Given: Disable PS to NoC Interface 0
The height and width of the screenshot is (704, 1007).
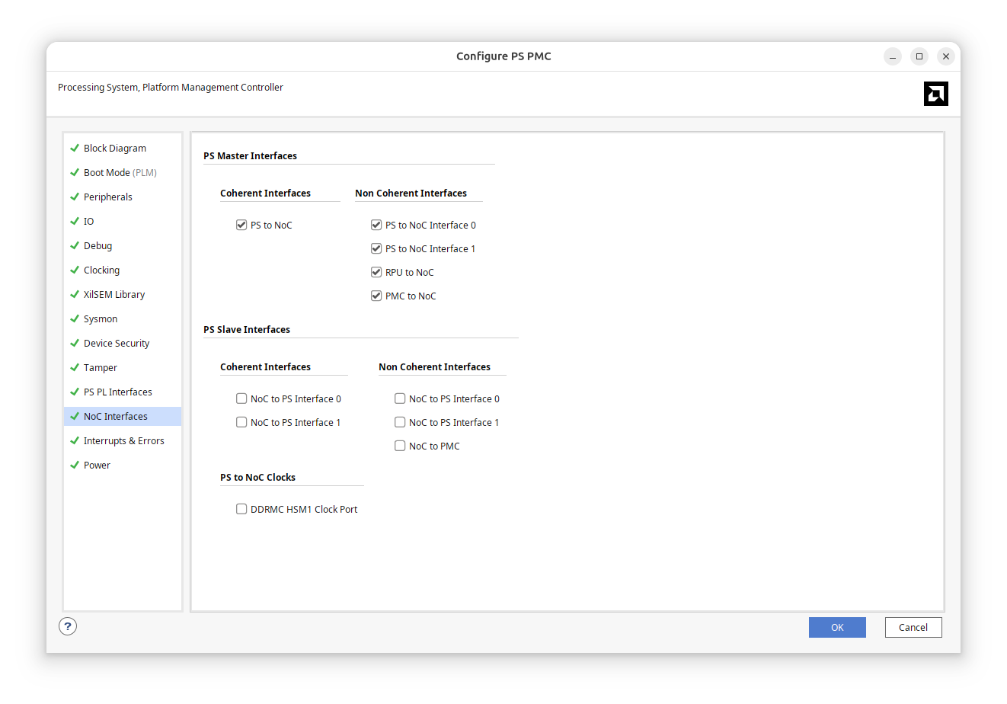Looking at the screenshot, I should [x=376, y=225].
